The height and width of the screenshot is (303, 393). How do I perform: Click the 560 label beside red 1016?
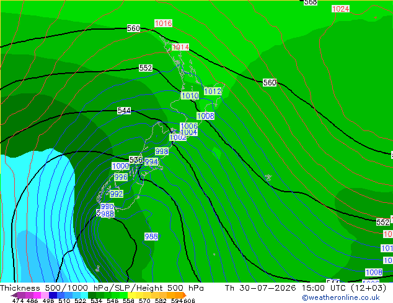click(133, 28)
